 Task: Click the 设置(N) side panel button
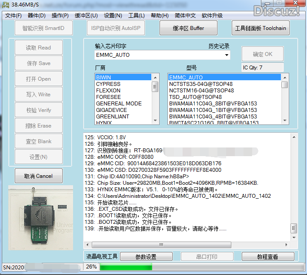tap(39, 157)
